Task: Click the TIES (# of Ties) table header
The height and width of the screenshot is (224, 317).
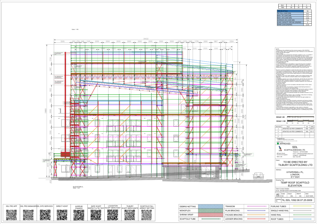Action: pos(290,11)
